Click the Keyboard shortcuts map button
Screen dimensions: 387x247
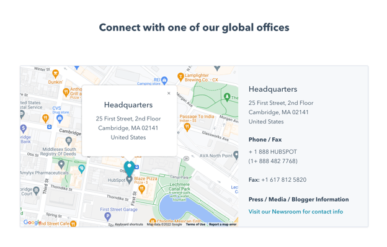point(129,224)
